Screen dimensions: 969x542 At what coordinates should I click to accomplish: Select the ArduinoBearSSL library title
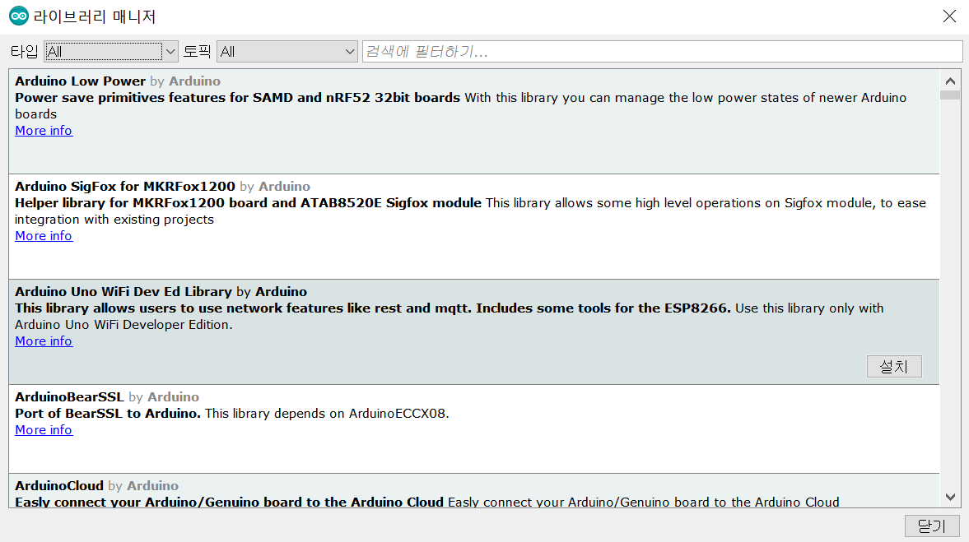tap(69, 397)
